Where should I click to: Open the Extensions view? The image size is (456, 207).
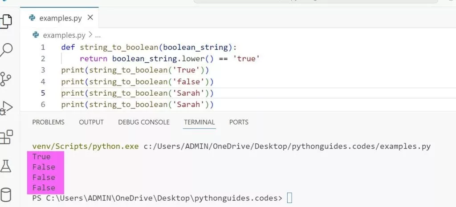point(6,137)
